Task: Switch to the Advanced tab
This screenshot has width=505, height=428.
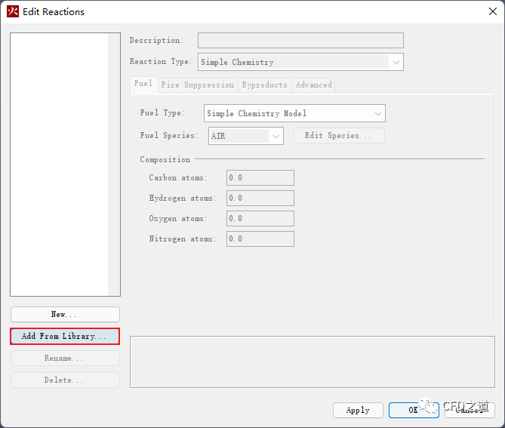Action: pyautogui.click(x=314, y=85)
